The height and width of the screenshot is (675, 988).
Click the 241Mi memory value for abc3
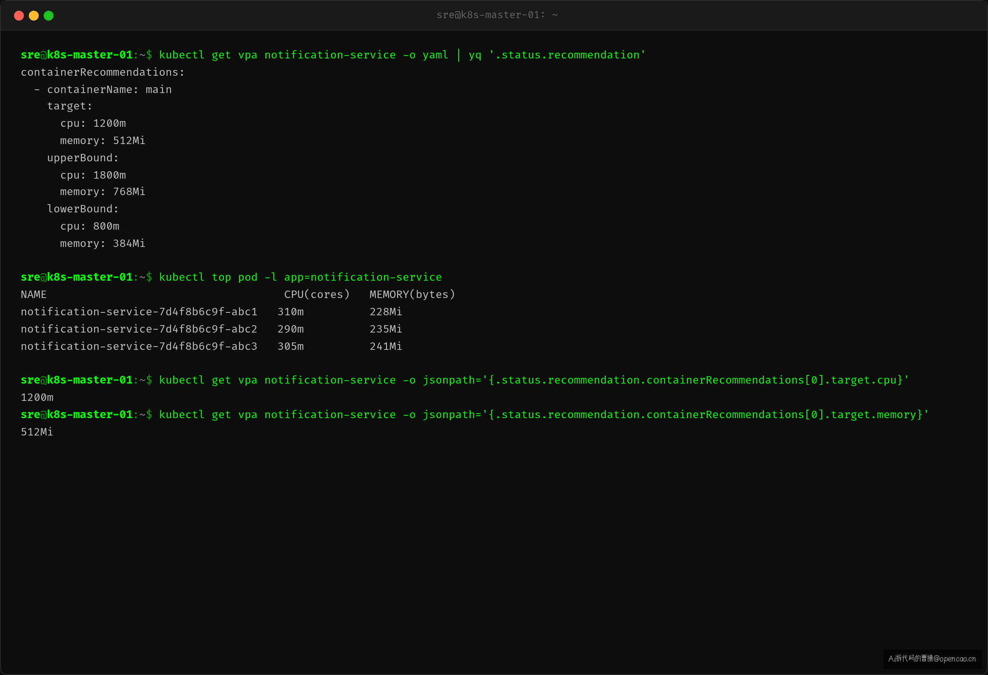click(x=386, y=347)
